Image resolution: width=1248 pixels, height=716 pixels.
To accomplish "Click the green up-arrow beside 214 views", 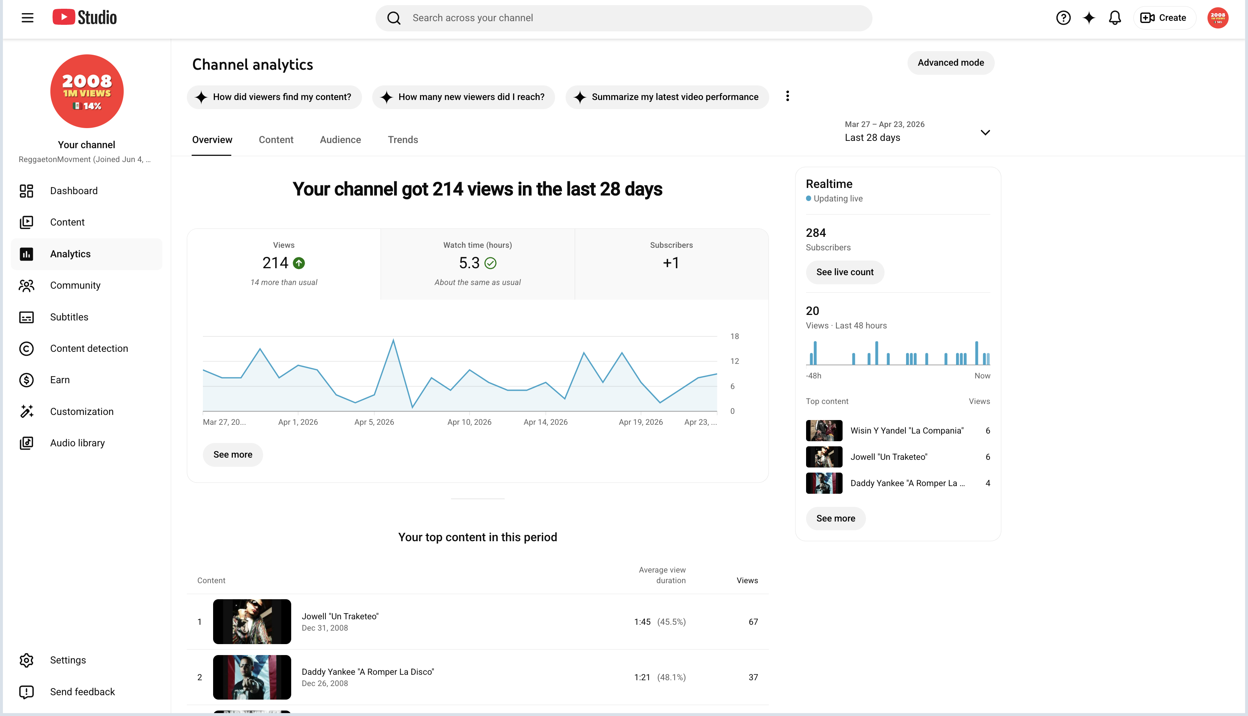I will (x=299, y=263).
